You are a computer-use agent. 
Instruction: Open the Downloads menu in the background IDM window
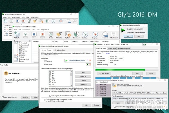click(x=16, y=17)
